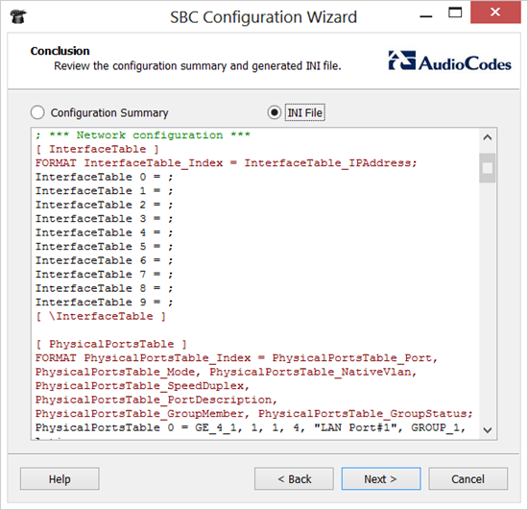Viewport: 528px width, 510px height.
Task: Click the 'PhysicalPortsTable 0 = GE_4_1' line
Action: (251, 427)
